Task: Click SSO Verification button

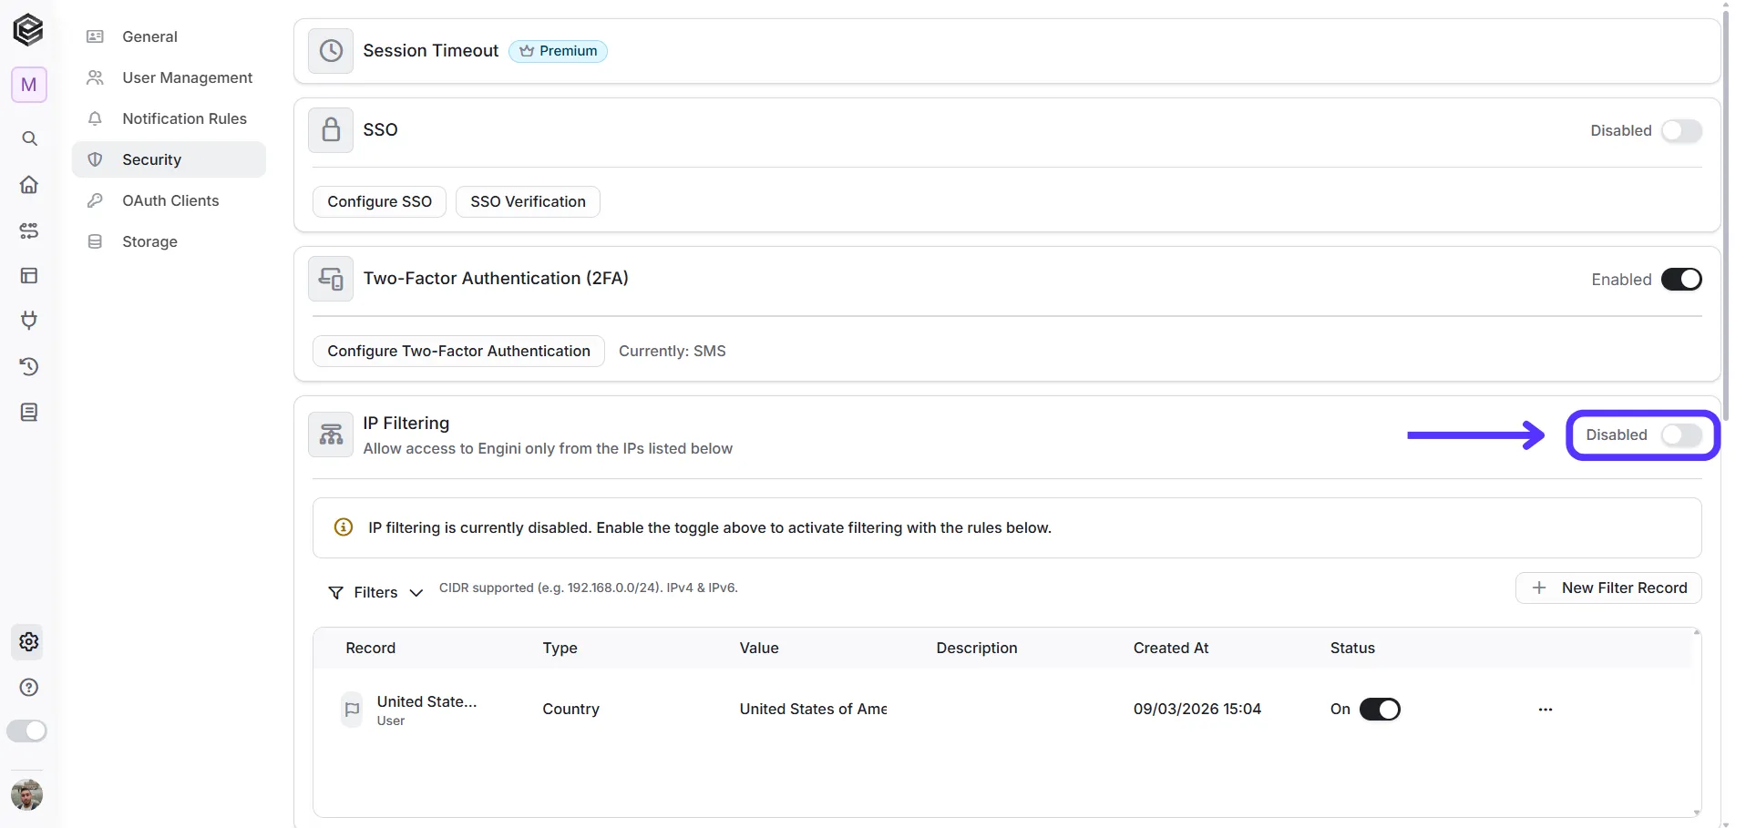Action: coord(528,201)
